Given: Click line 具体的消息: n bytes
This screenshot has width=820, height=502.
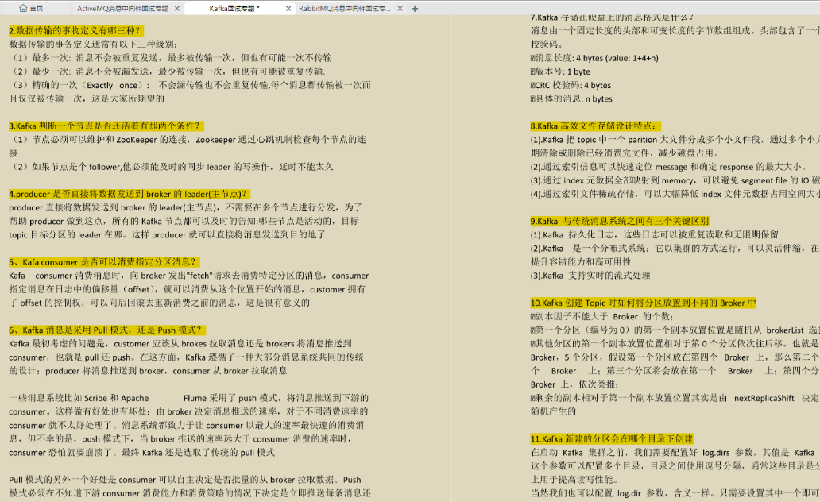Looking at the screenshot, I should tap(571, 98).
